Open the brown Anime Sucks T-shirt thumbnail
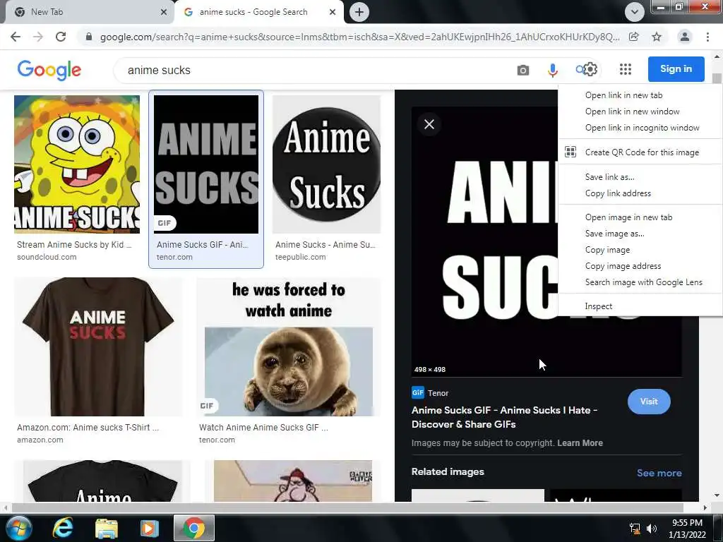Screen dimensions: 723x542 [98, 347]
